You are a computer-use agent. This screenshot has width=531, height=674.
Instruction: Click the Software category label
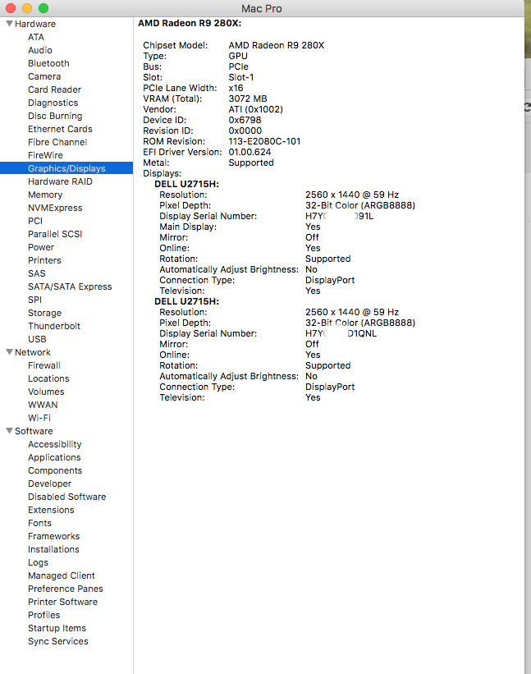point(34,431)
